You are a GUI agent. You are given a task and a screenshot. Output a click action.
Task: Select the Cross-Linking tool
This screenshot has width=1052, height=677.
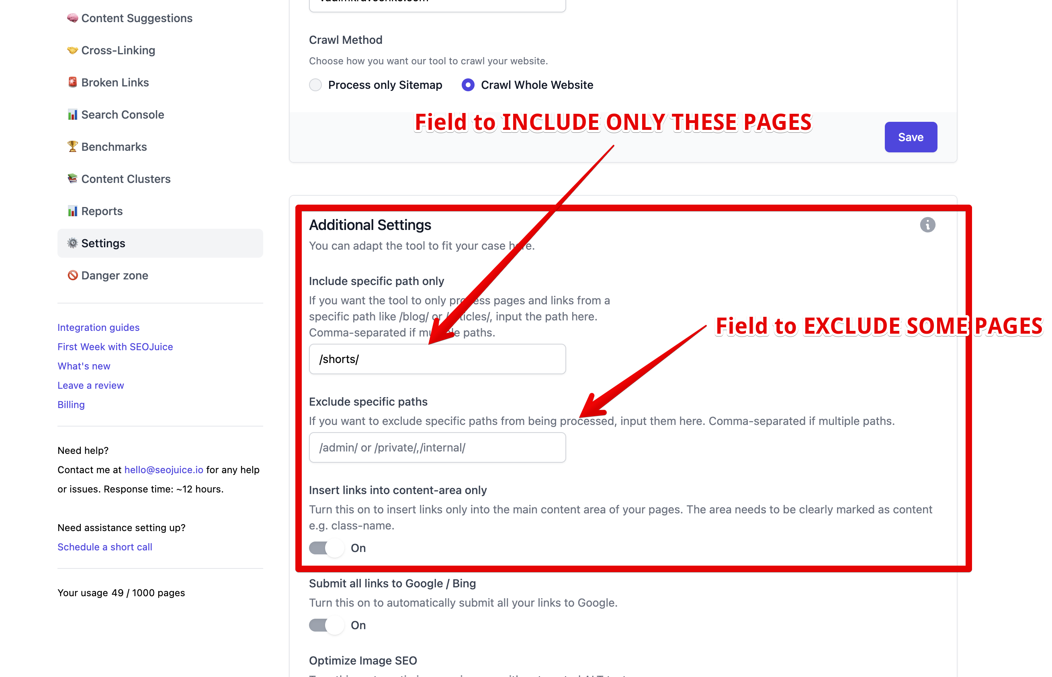tap(118, 50)
